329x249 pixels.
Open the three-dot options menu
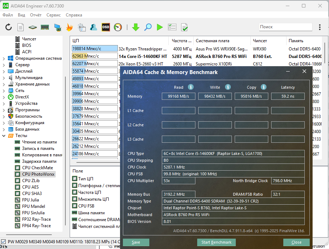[320, 27]
